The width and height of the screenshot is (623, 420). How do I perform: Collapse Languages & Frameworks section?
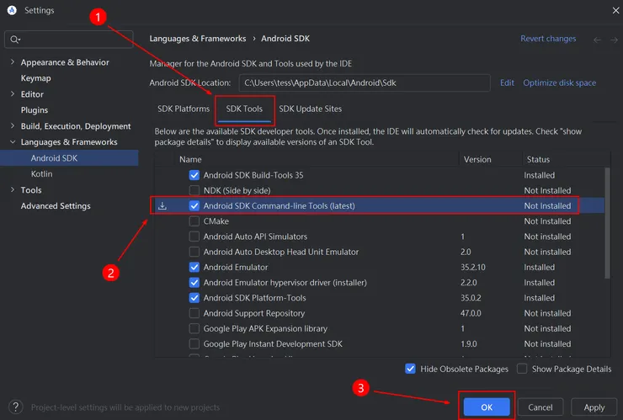12,142
